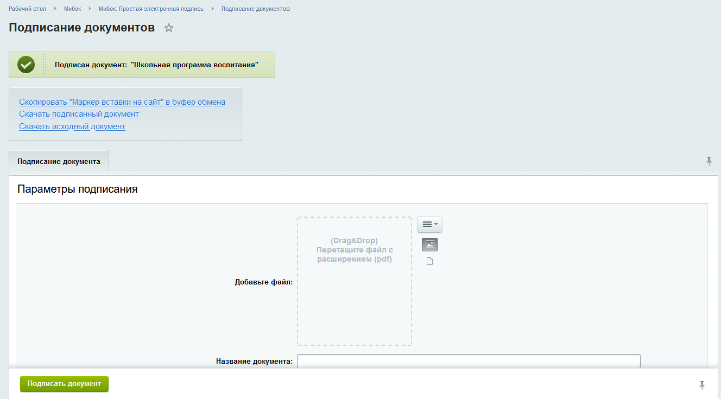Open 'Мибок: Простая электронная подпись' breadcrumb
The image size is (721, 399).
point(151,9)
